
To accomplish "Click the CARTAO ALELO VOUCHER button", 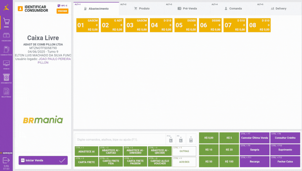I will point(160,162).
